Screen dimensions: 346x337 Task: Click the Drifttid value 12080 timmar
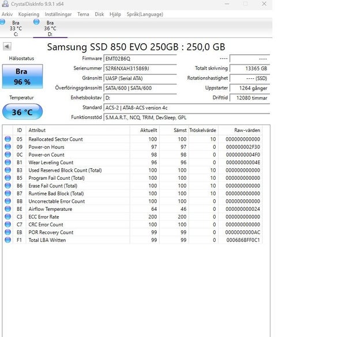click(250, 98)
